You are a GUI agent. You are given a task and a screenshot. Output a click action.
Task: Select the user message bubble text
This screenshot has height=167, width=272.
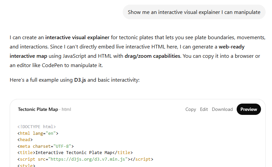(194, 12)
